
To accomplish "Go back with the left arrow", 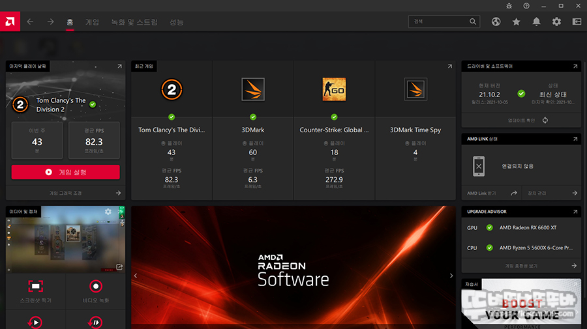I will (x=30, y=21).
